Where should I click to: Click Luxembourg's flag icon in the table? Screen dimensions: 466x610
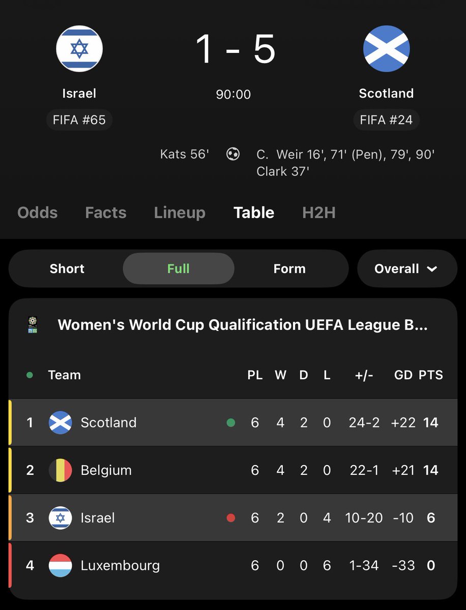[x=60, y=565]
